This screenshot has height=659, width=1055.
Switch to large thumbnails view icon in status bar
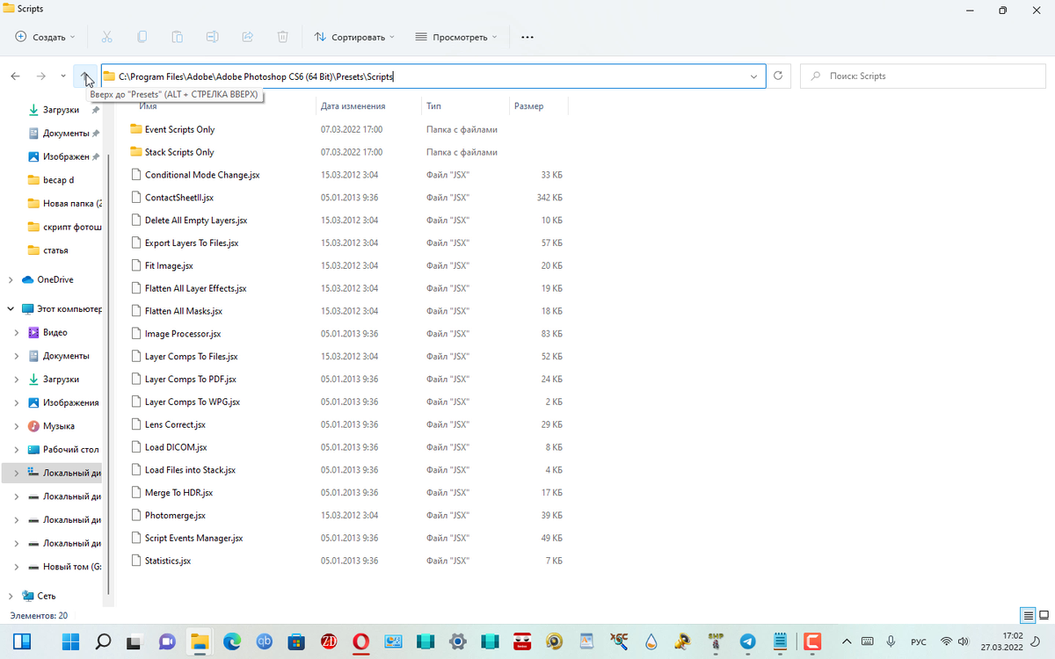pyautogui.click(x=1043, y=615)
